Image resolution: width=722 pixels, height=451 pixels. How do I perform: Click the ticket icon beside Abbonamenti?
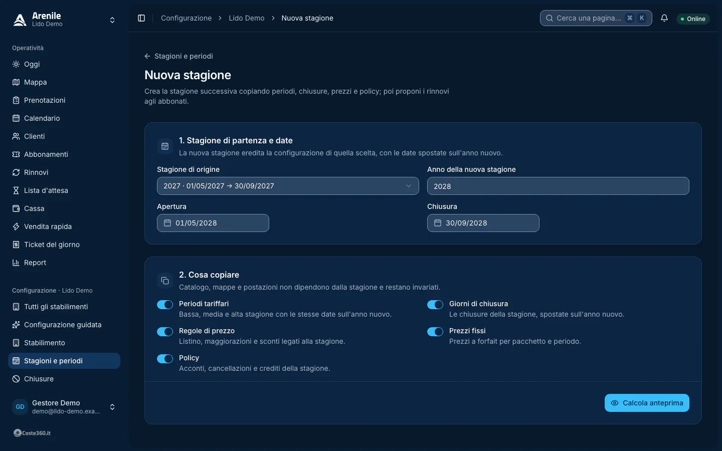coord(16,154)
